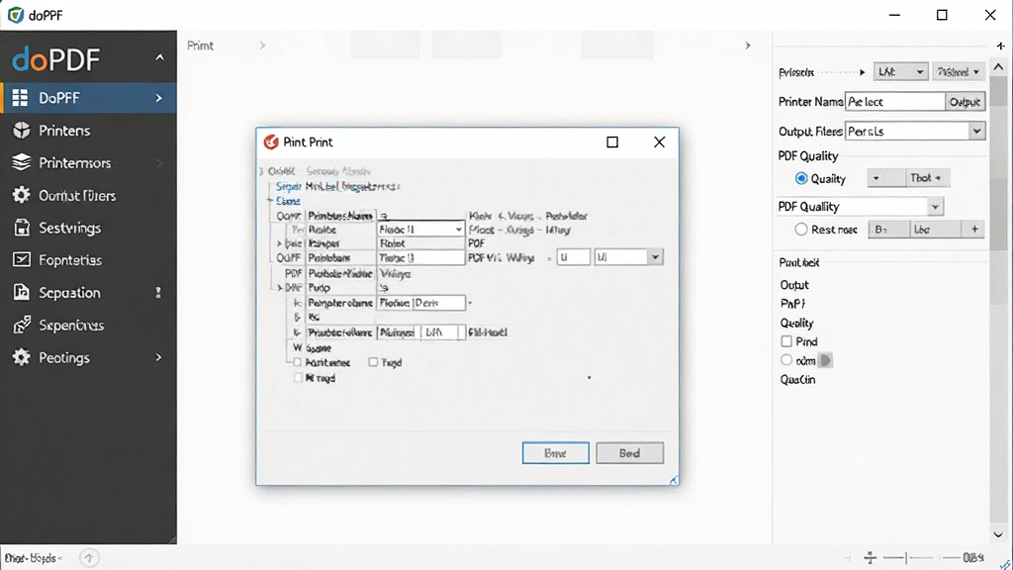Screen dimensions: 1013x570
Task: Click the plus button beside Lbc
Action: (974, 229)
